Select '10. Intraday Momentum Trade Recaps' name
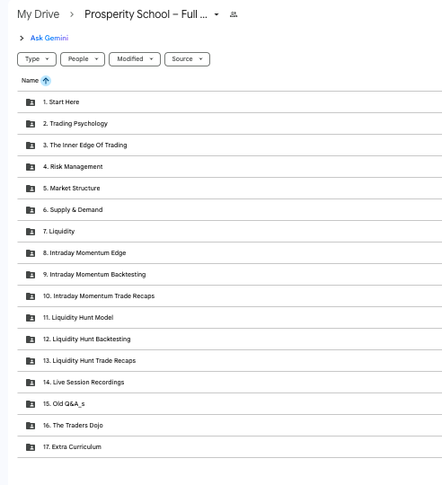The image size is (442, 485). [x=99, y=296]
